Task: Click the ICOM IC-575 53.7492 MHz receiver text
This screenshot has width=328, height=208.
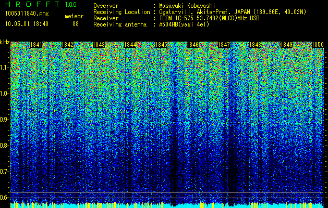Action: pos(209,18)
